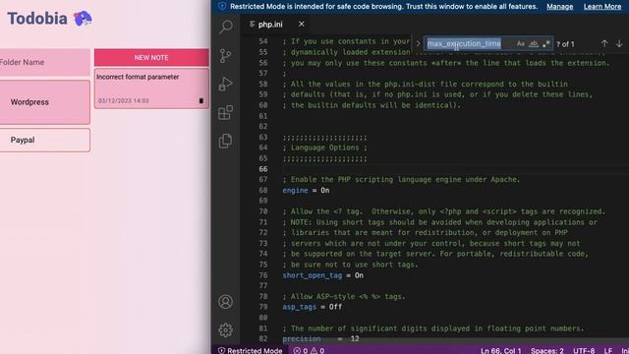
Task: Open the Extensions view
Action: click(x=226, y=112)
